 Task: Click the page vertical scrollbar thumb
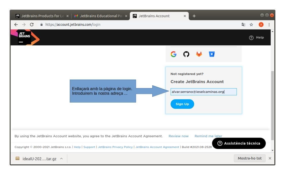tap(273, 106)
